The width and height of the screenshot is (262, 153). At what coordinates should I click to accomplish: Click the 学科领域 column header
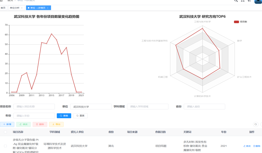tap(55, 132)
